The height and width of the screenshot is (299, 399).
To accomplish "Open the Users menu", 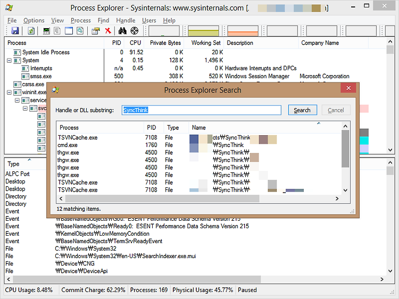I will click(x=149, y=20).
